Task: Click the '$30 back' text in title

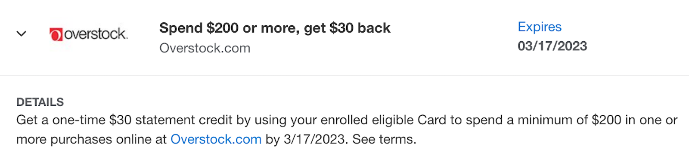Action: (x=360, y=28)
